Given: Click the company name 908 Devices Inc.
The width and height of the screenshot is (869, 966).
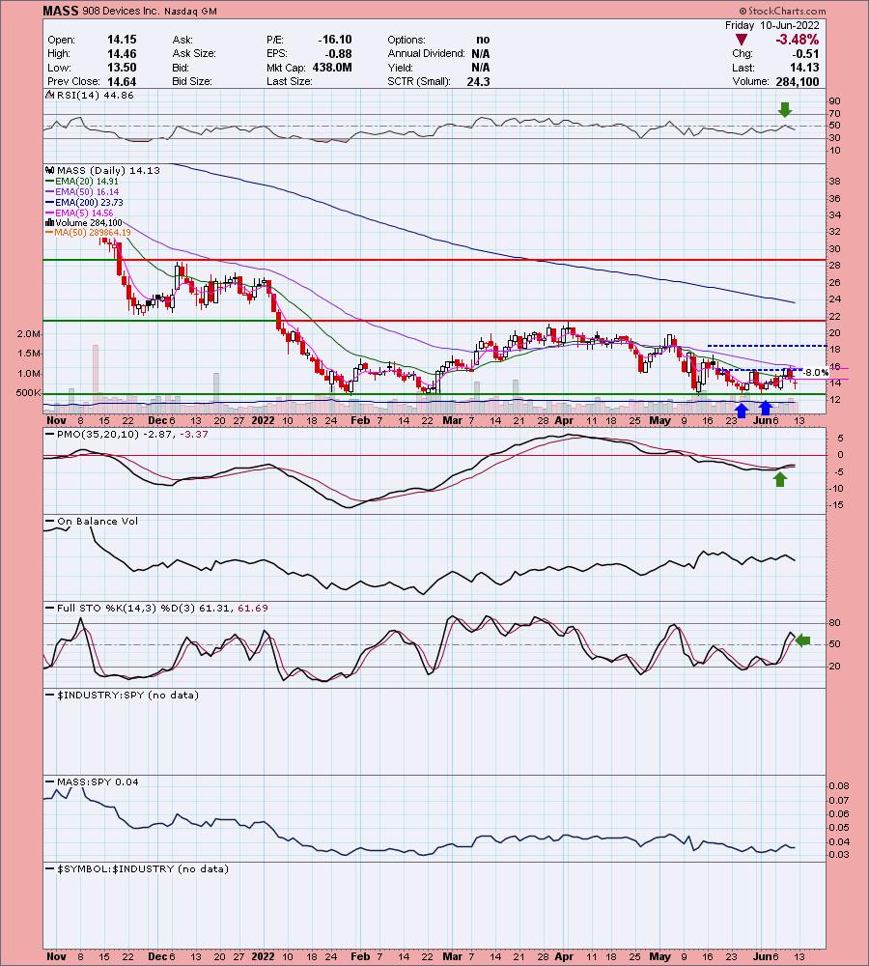Looking at the screenshot, I should (120, 11).
